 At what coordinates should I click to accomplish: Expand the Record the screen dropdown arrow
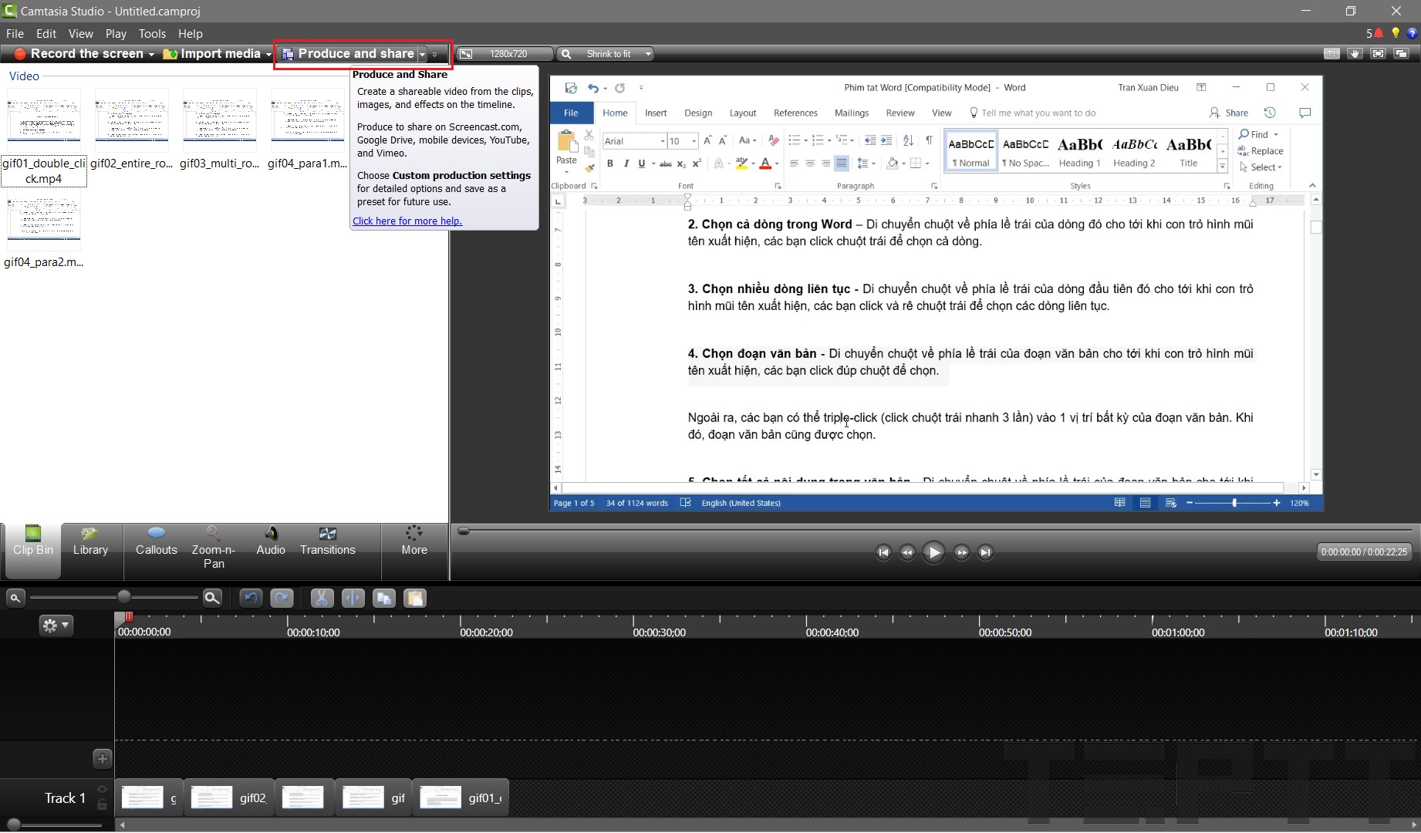(151, 54)
